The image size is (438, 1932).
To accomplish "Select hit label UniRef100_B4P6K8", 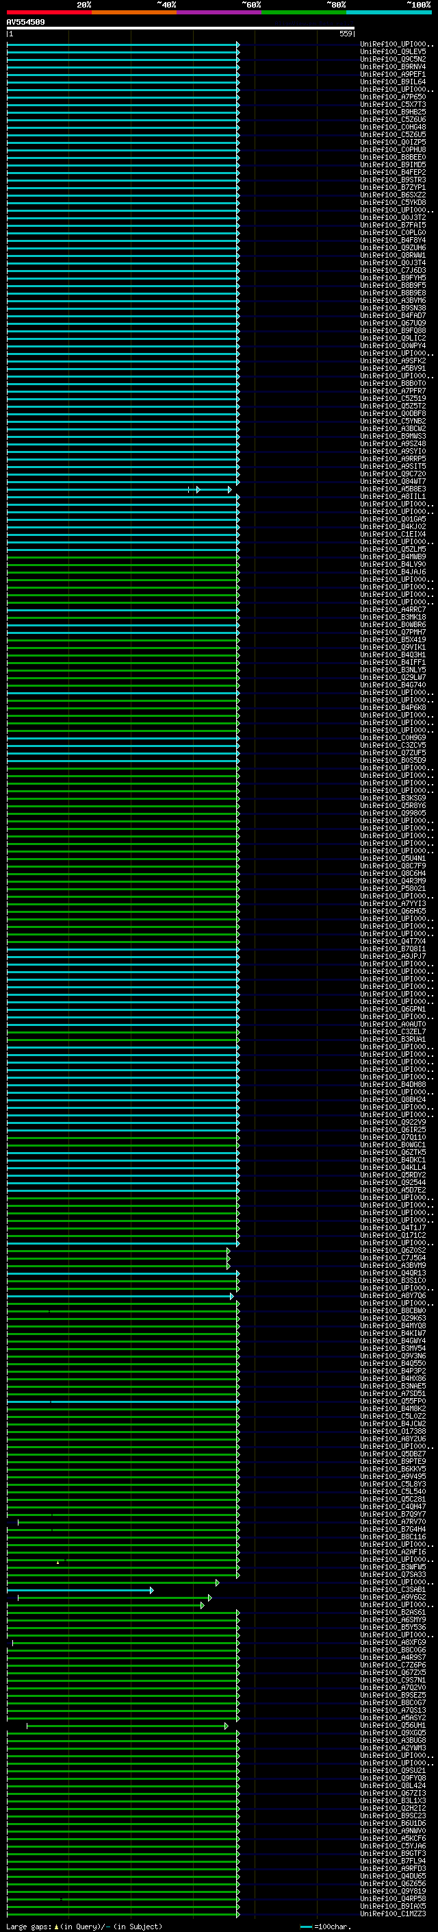I will [x=392, y=707].
